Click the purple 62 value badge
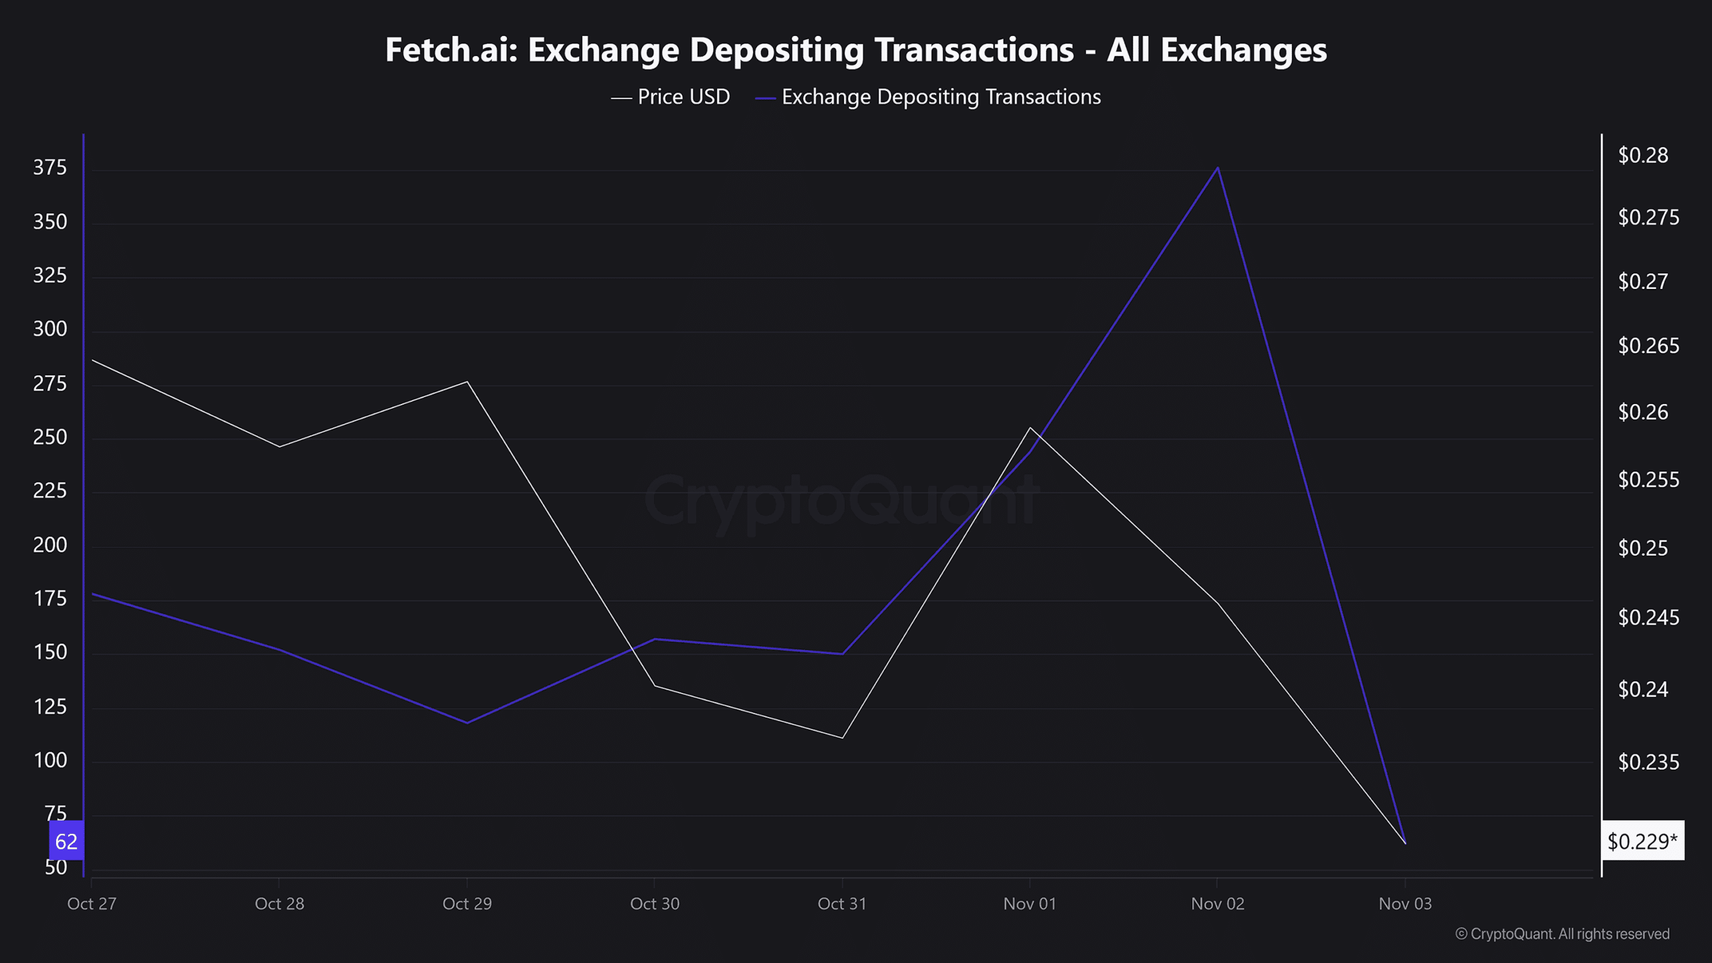Image resolution: width=1712 pixels, height=963 pixels. (x=66, y=841)
